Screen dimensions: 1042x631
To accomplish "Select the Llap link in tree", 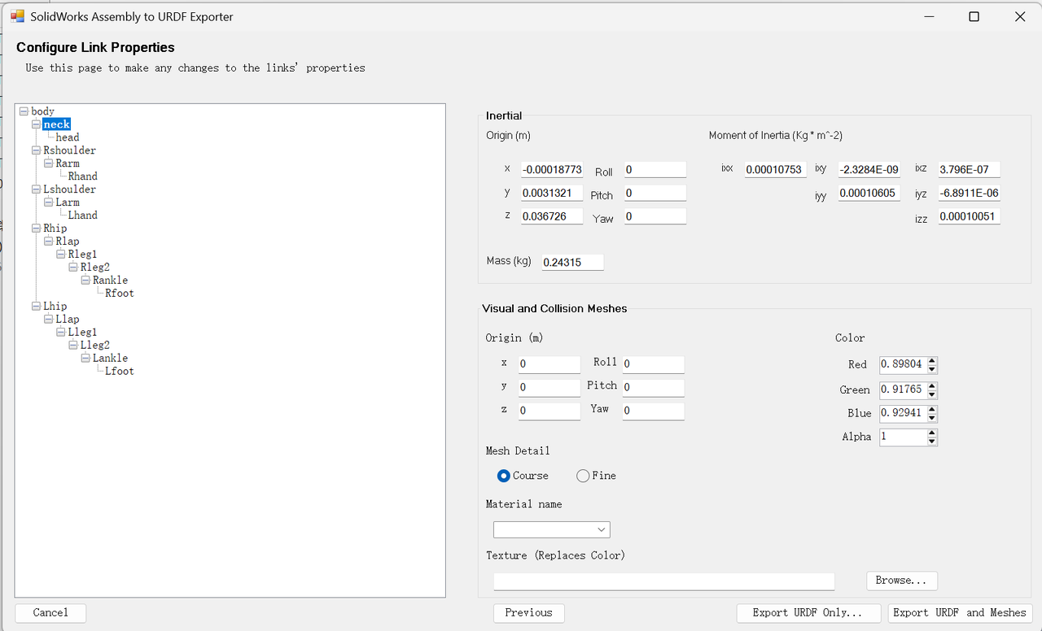I will [68, 320].
